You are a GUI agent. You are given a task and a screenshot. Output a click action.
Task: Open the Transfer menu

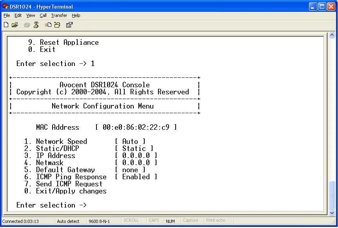[x=59, y=15]
